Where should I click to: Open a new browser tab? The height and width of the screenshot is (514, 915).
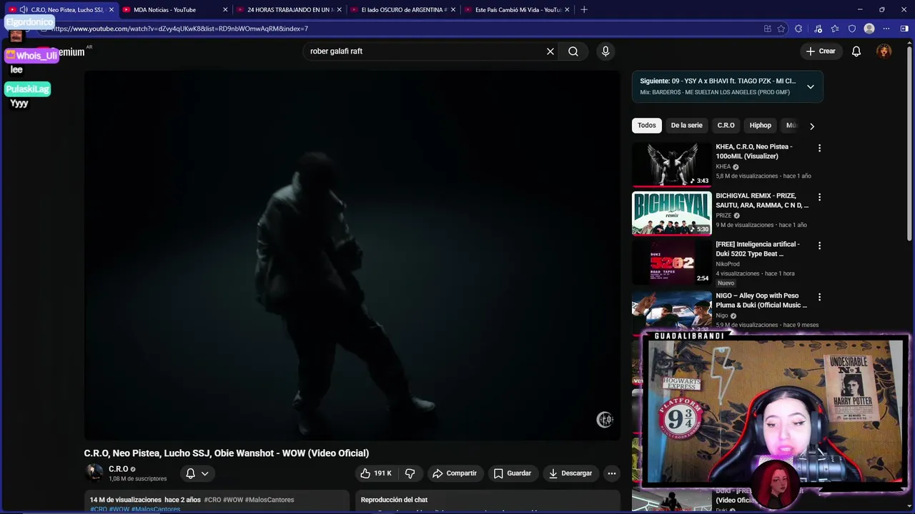coord(584,10)
